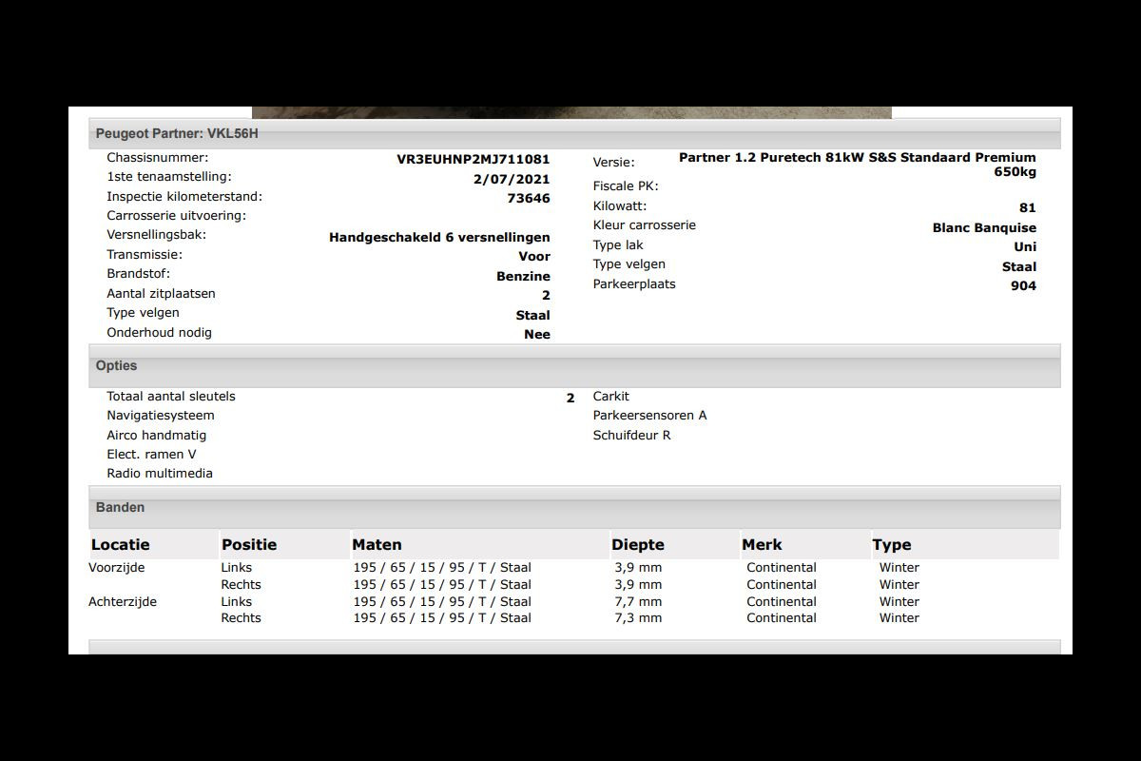Click the Diepte column header

(x=638, y=545)
